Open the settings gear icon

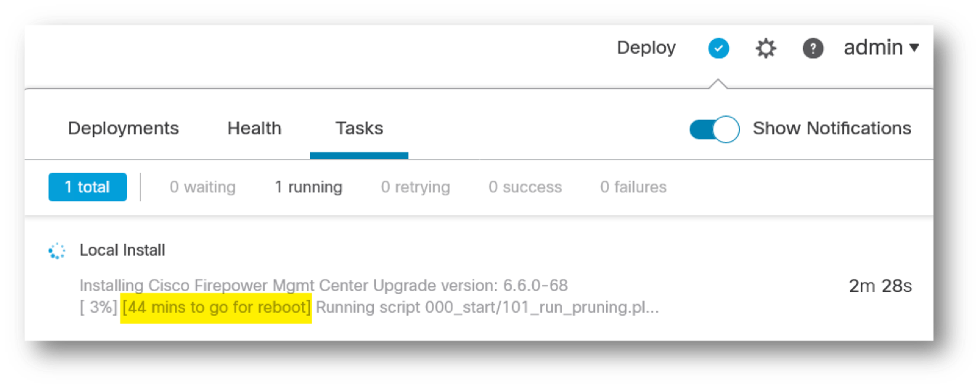tap(766, 49)
